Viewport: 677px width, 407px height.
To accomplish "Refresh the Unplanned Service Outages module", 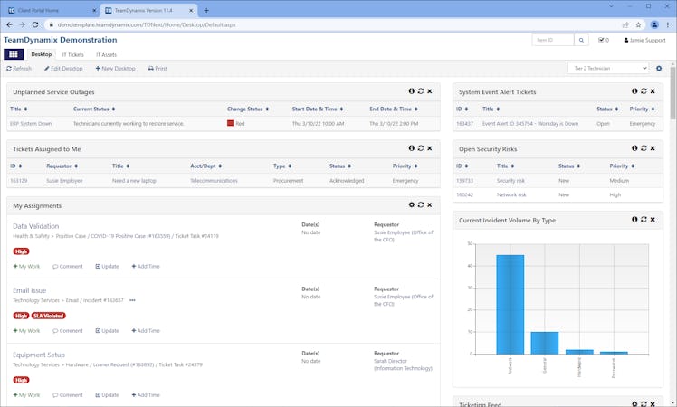I will 421,91.
